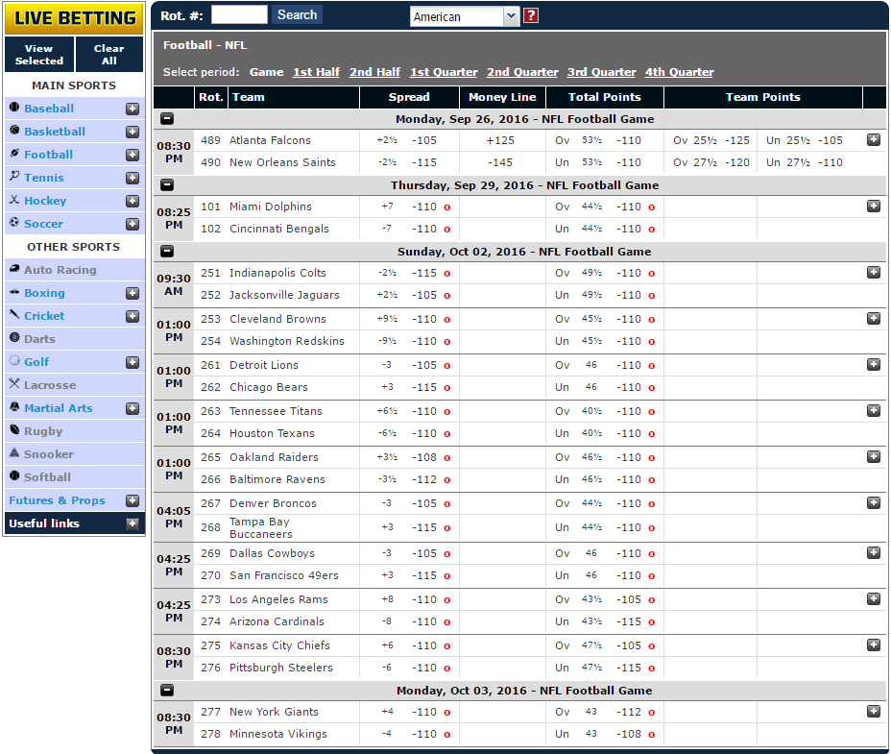891x754 pixels.
Task: Select Under 46 Lions-Bears total radio
Action: [x=652, y=388]
